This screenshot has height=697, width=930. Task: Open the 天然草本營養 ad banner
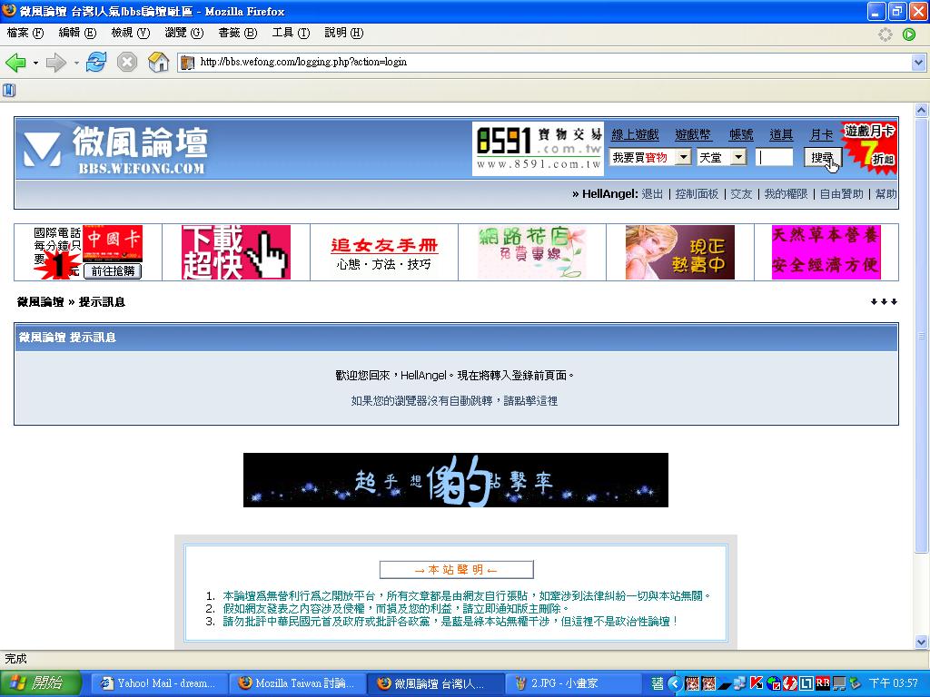(826, 252)
